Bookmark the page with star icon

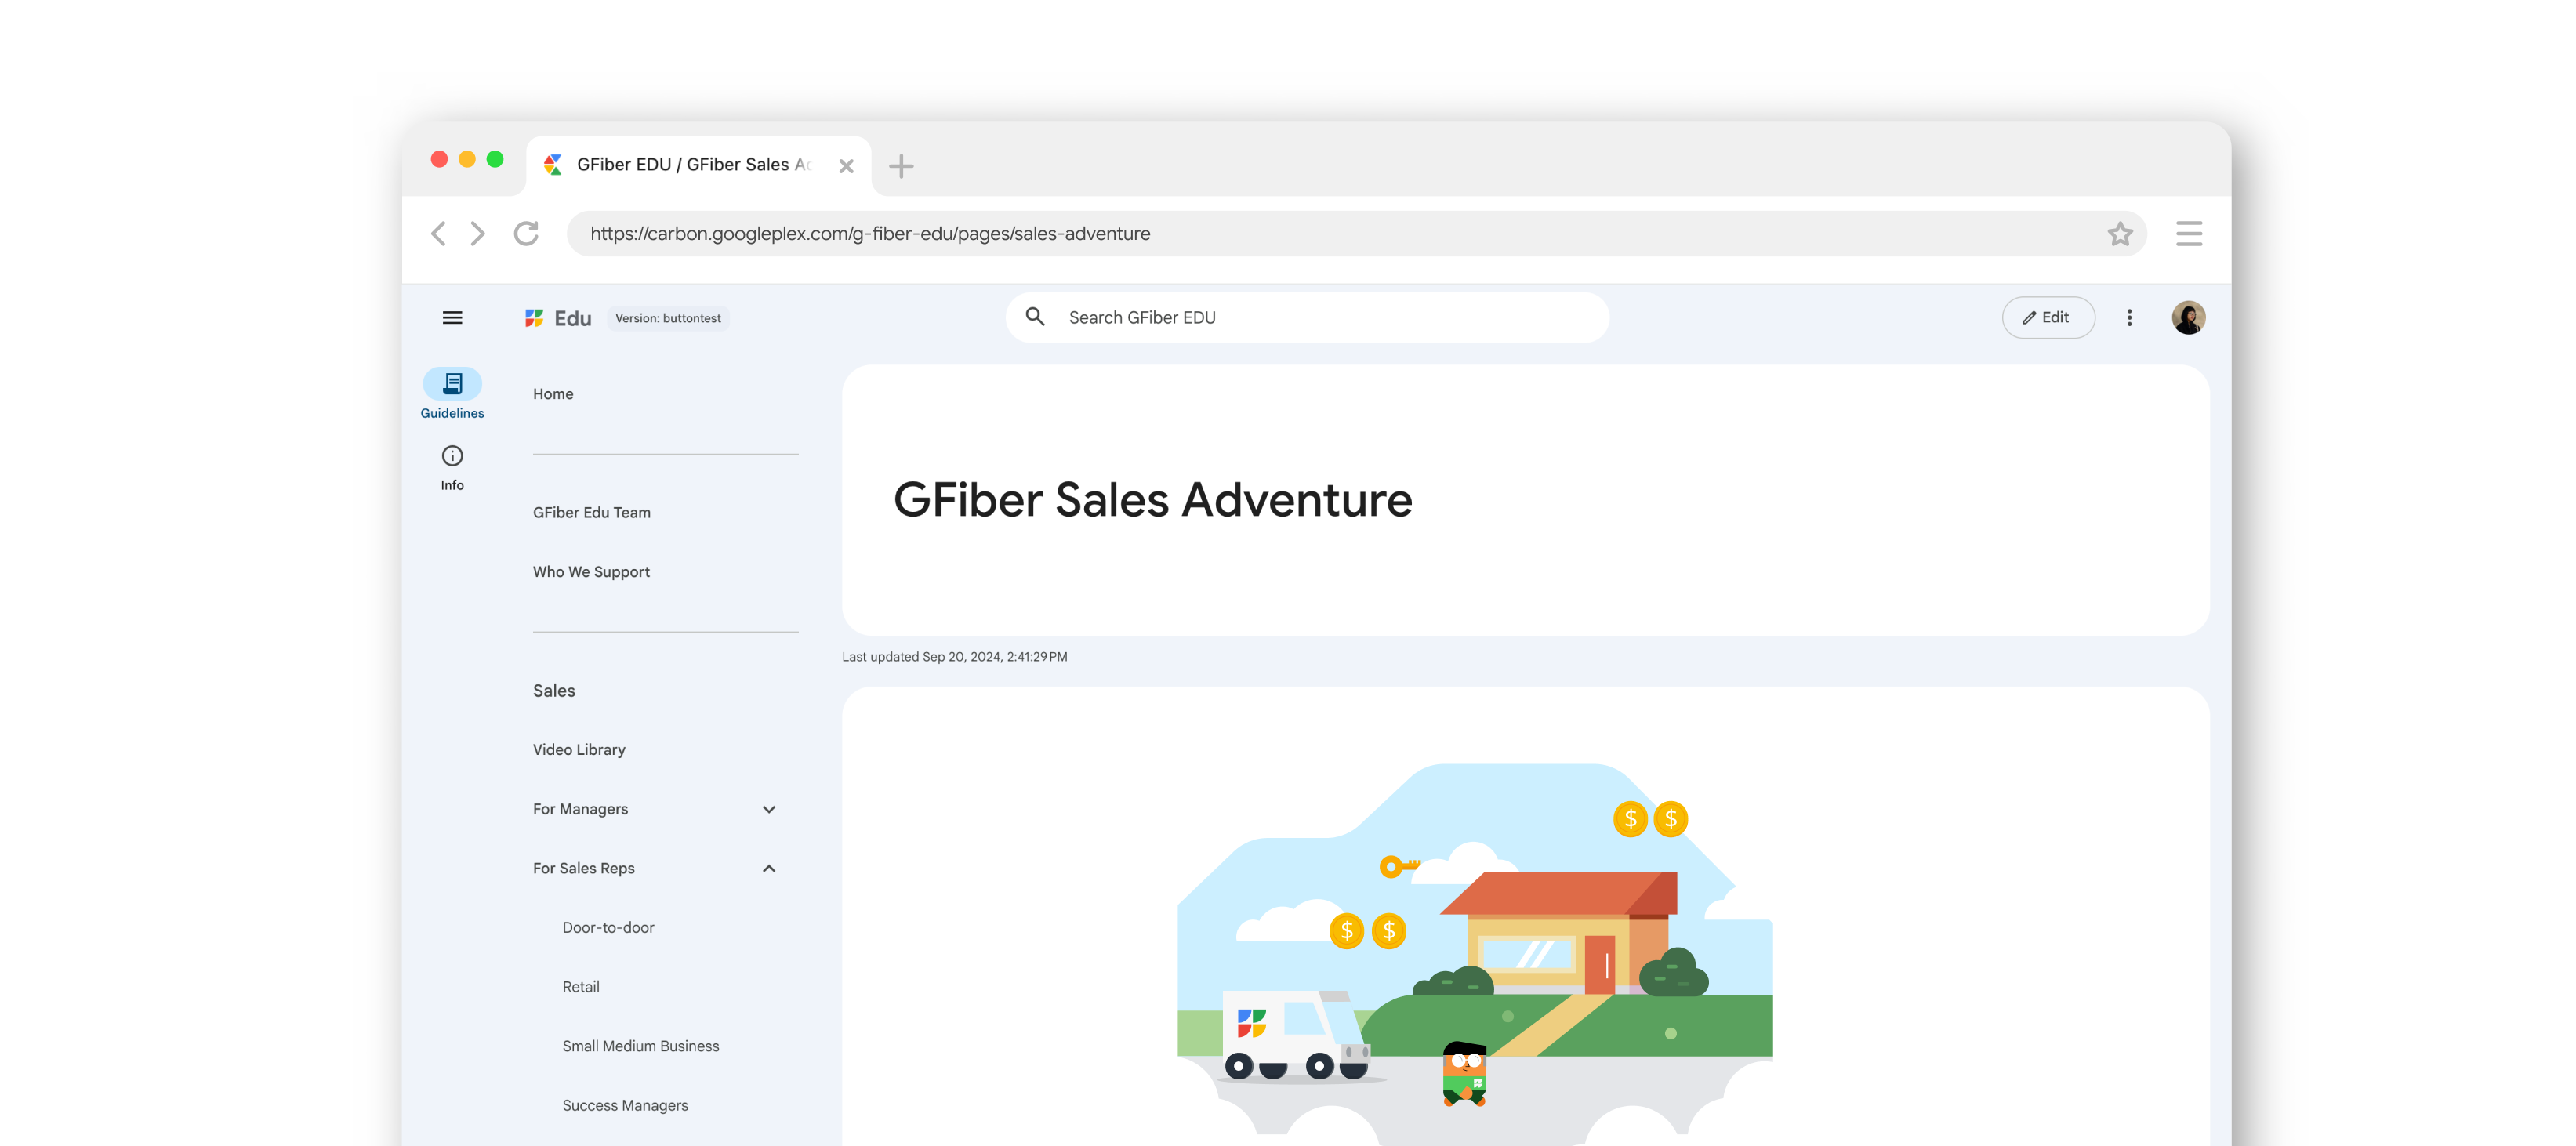(2120, 233)
